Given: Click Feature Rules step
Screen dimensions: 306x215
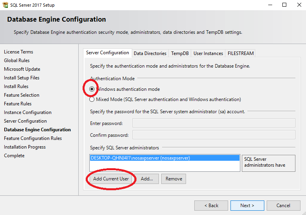Looking at the screenshot, I should tap(18, 104).
